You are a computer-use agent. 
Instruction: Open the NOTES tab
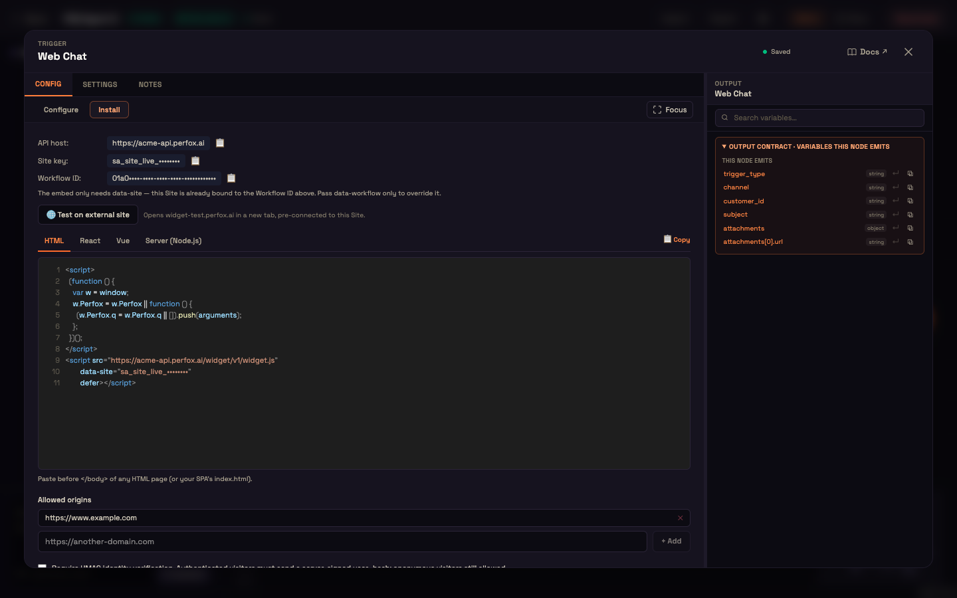point(150,84)
